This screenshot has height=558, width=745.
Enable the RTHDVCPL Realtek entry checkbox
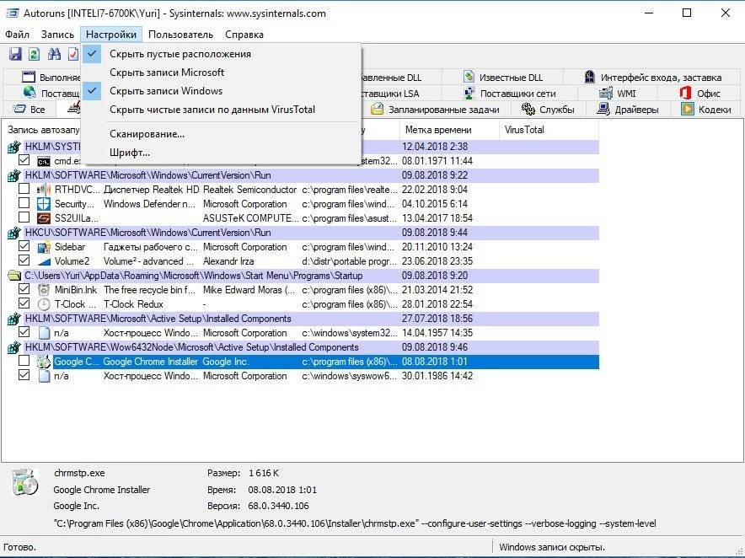(x=24, y=189)
